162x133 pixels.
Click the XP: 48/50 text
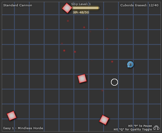click(x=81, y=12)
